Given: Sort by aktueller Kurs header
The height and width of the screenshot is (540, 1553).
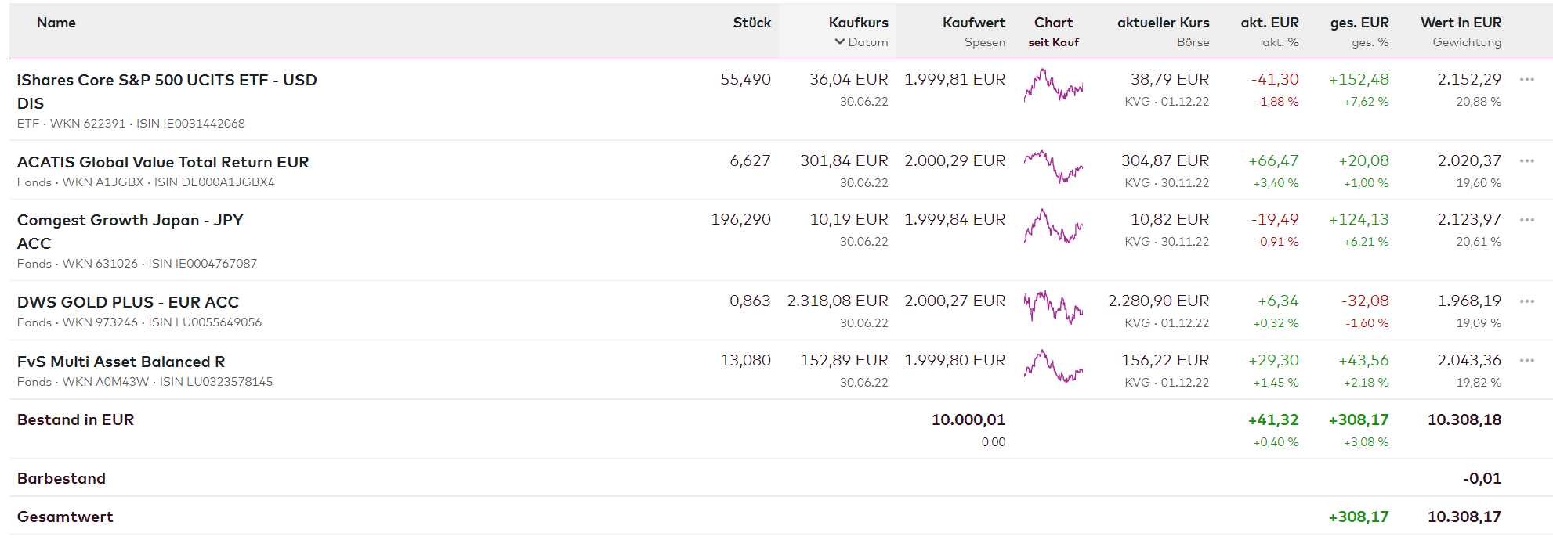Looking at the screenshot, I should (1163, 23).
